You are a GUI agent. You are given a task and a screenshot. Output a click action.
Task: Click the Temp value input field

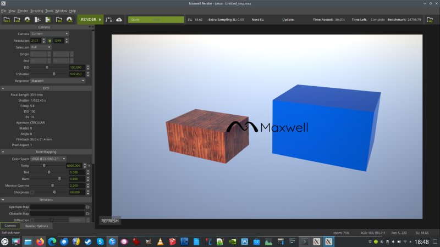tap(75, 165)
